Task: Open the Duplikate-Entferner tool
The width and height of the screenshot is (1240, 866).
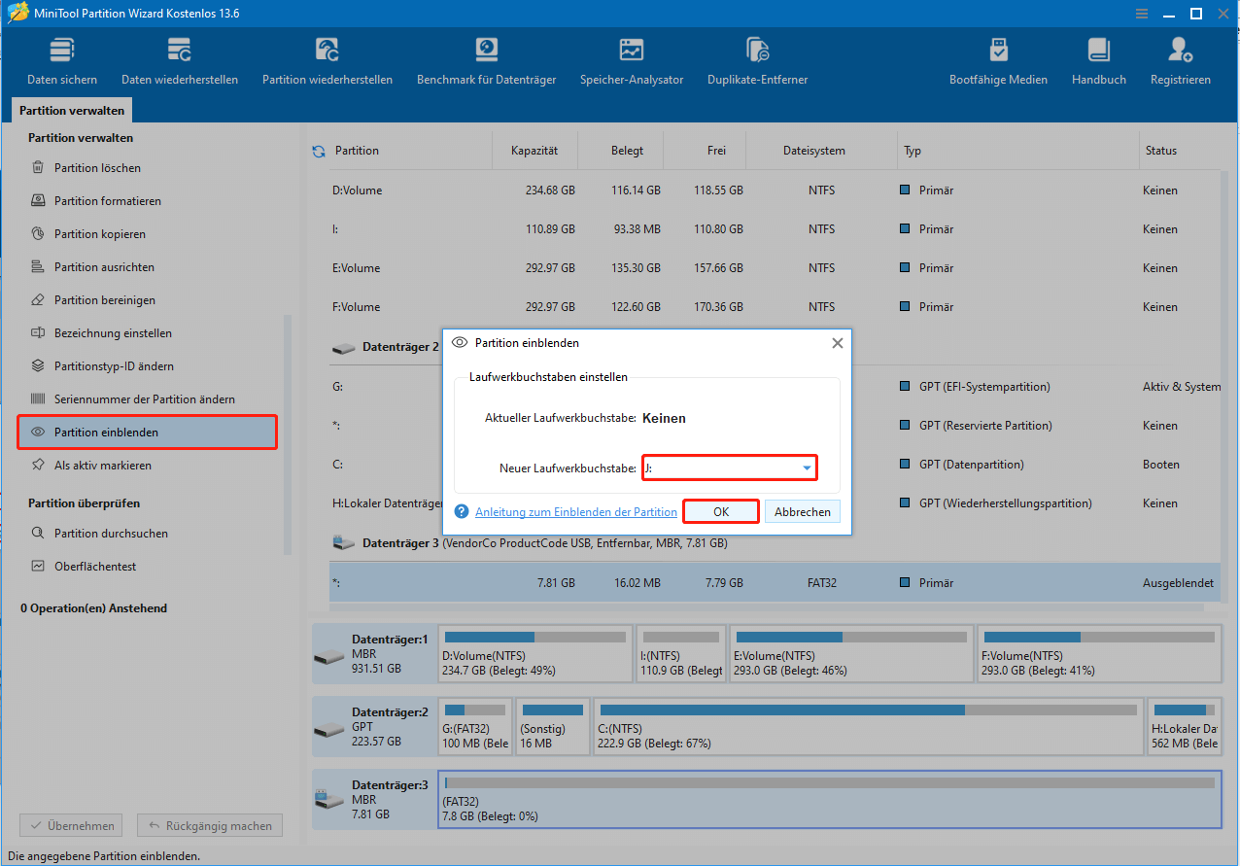Action: [757, 58]
